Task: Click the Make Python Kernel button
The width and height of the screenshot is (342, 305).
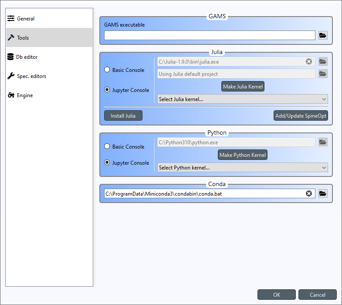Action: pyautogui.click(x=243, y=155)
